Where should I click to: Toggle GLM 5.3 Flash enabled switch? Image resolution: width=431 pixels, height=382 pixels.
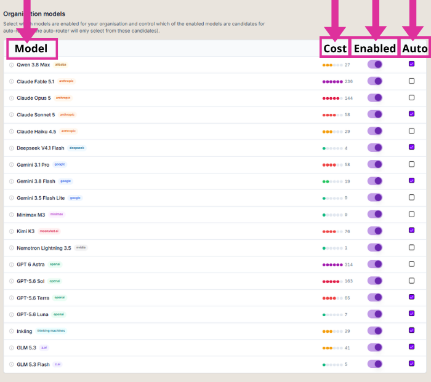[374, 364]
